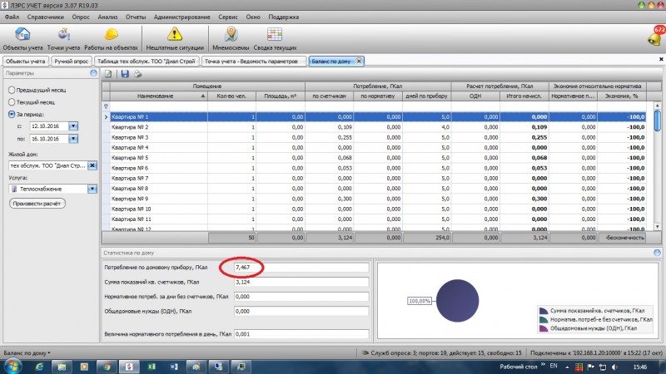
Task: Switch to Таблица тех обслуж. tab
Action: 147,61
